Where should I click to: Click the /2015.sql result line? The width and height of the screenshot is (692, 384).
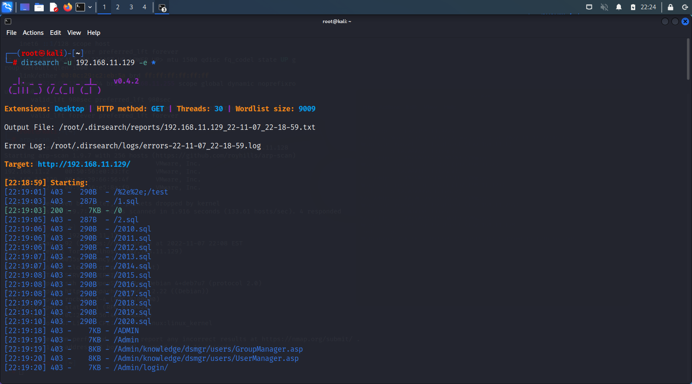[x=78, y=275]
